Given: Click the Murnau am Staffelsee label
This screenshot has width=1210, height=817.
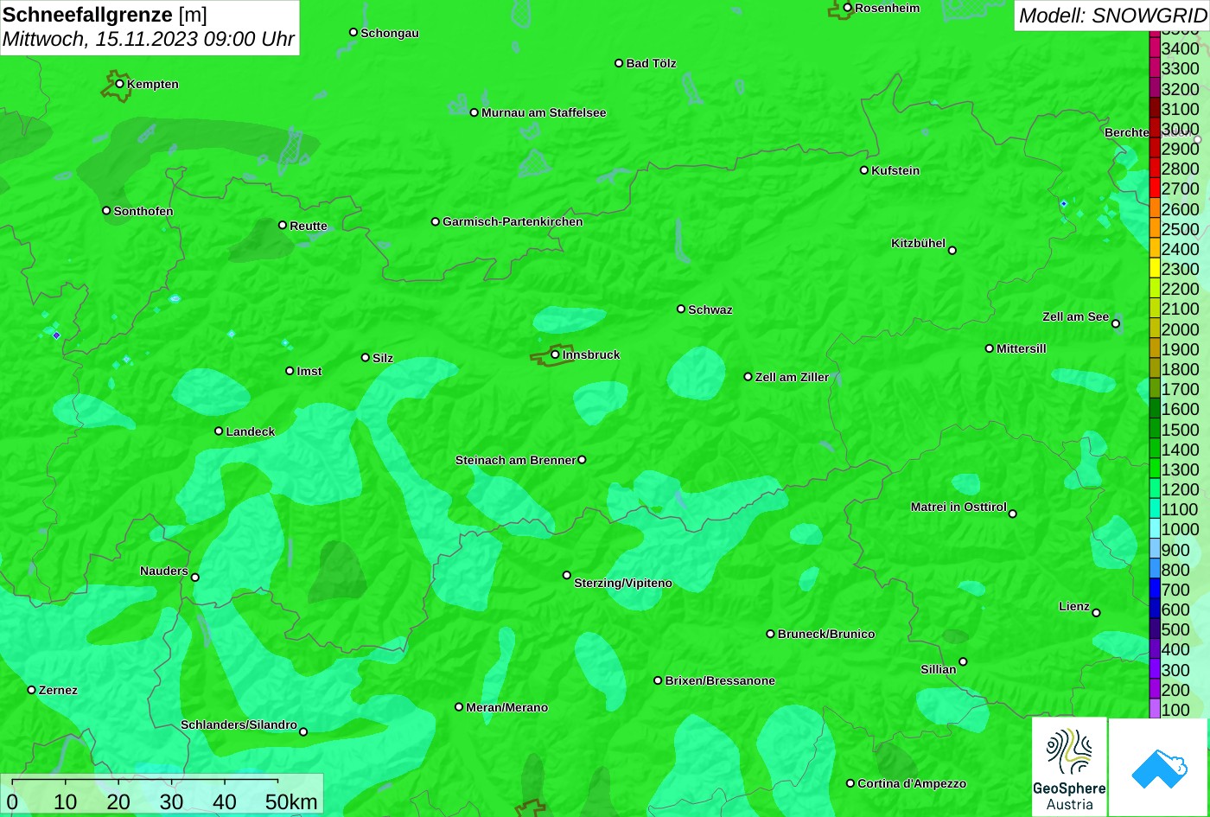Looking at the screenshot, I should coord(544,112).
